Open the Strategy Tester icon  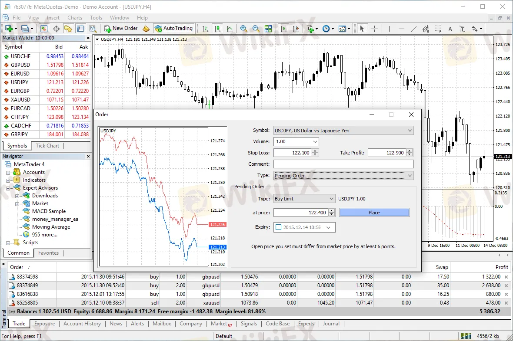(93, 29)
